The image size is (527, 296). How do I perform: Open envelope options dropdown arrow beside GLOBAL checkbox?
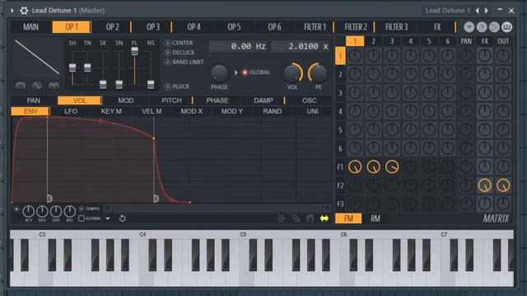click(108, 219)
